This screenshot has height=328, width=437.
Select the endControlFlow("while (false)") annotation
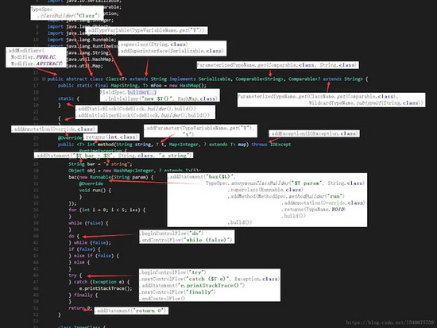[186, 240]
